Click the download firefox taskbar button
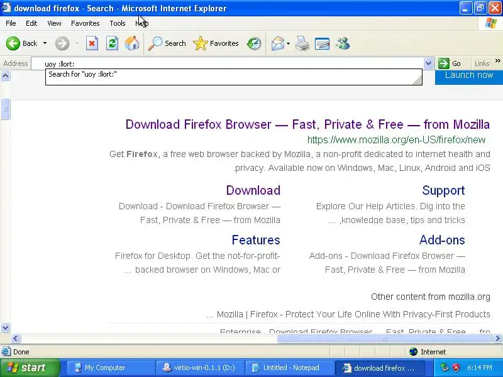This screenshot has width=503, height=377. pos(380,368)
